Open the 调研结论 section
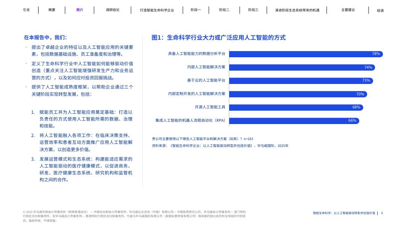 [x=113, y=10]
